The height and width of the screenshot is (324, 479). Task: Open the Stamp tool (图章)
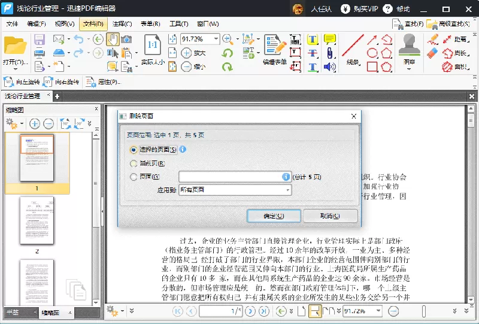pyautogui.click(x=410, y=51)
